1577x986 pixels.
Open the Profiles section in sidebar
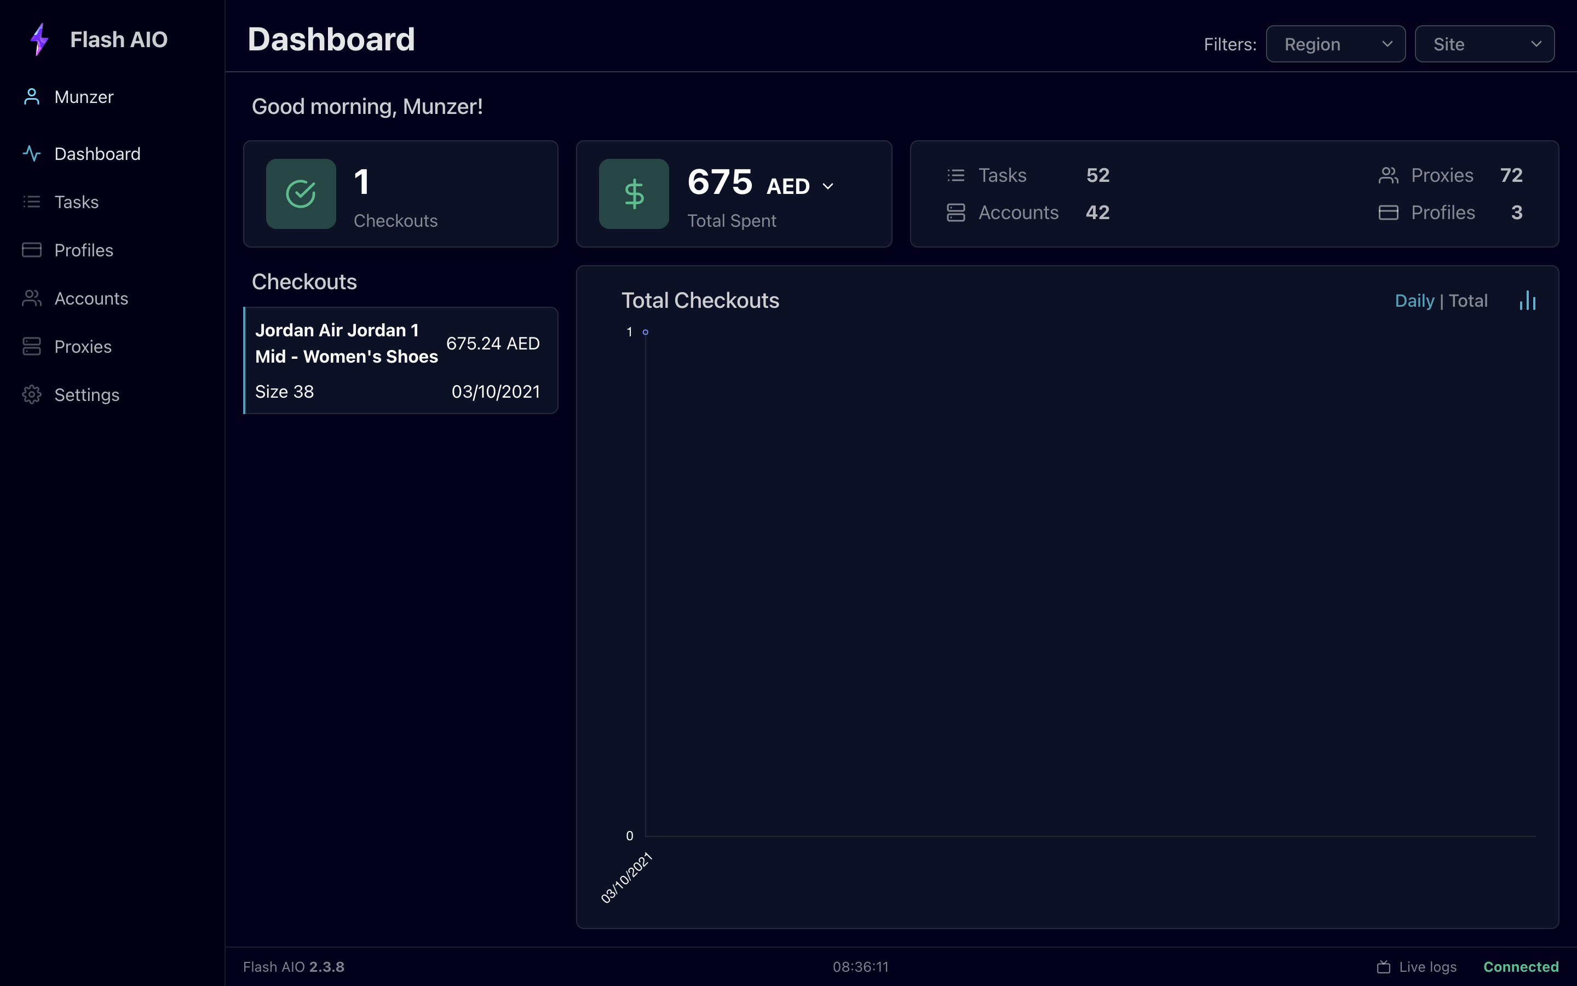click(83, 250)
